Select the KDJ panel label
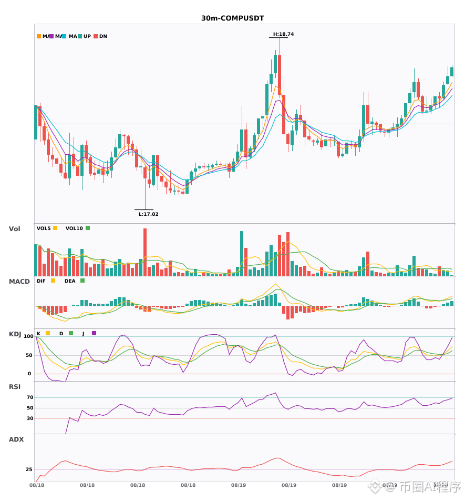Screen dimensions: 465x500 coord(15,334)
